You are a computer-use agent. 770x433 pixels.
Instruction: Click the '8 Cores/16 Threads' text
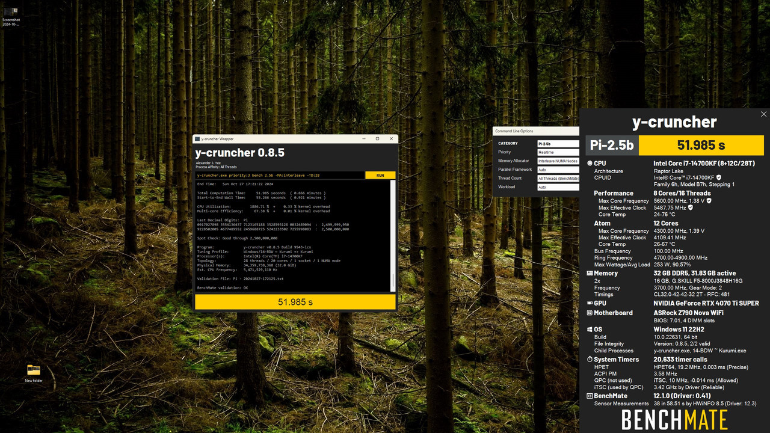[682, 194]
